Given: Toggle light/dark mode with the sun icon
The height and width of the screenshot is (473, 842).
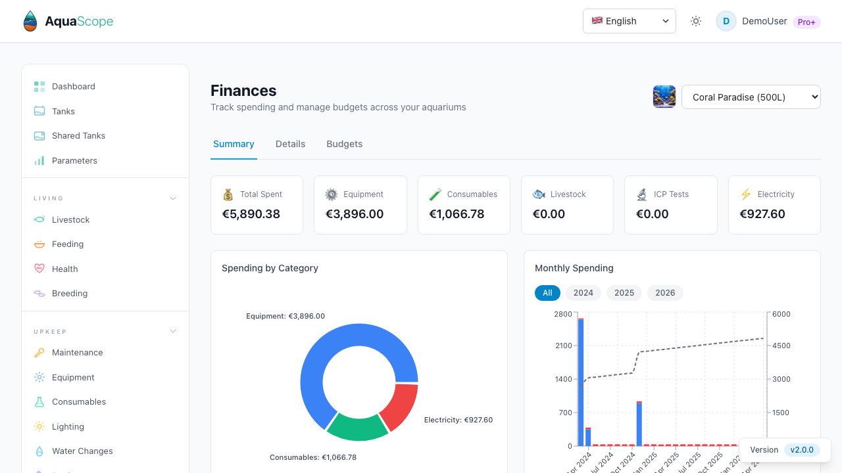Looking at the screenshot, I should pos(695,20).
